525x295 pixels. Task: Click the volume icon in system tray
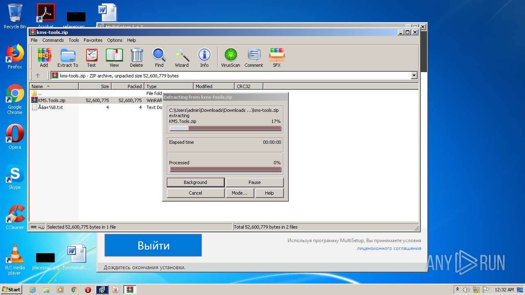click(466, 290)
